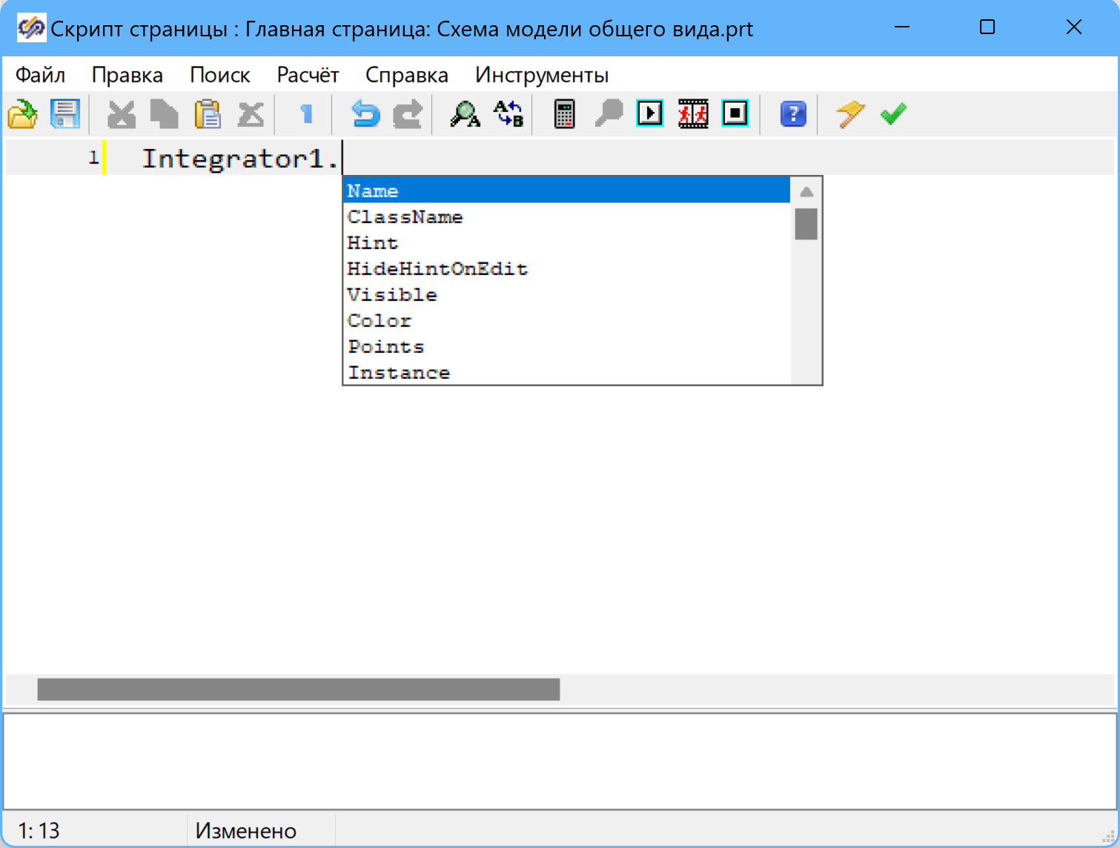
Task: Open the Инструменты menu
Action: coord(542,75)
